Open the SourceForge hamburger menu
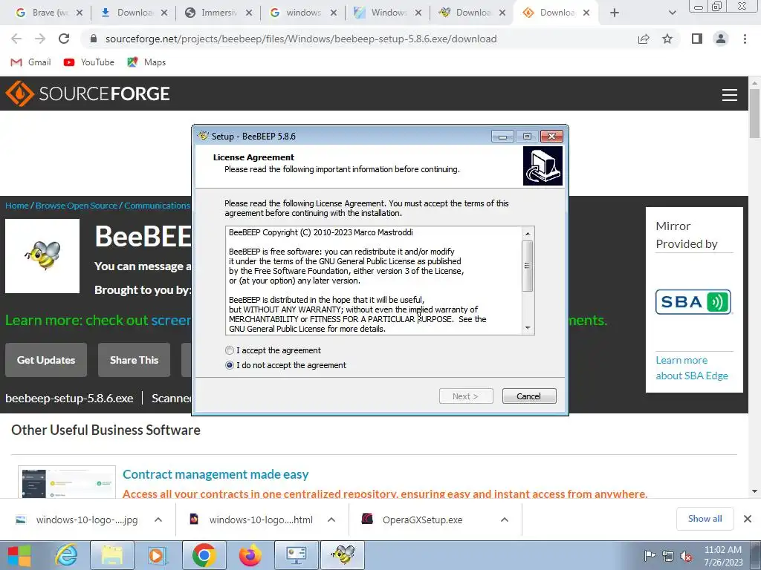 (730, 94)
